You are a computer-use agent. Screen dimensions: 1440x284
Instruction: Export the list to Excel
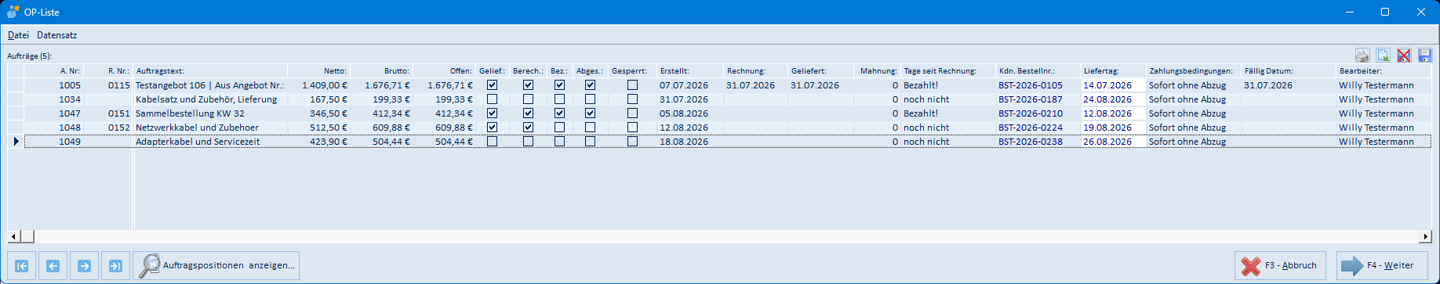[x=1384, y=56]
